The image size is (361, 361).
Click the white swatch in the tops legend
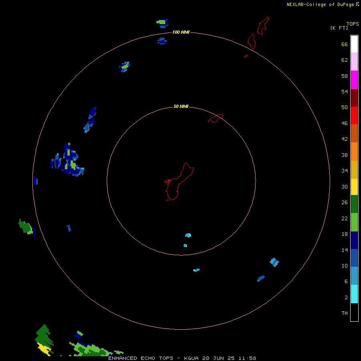[354, 44]
